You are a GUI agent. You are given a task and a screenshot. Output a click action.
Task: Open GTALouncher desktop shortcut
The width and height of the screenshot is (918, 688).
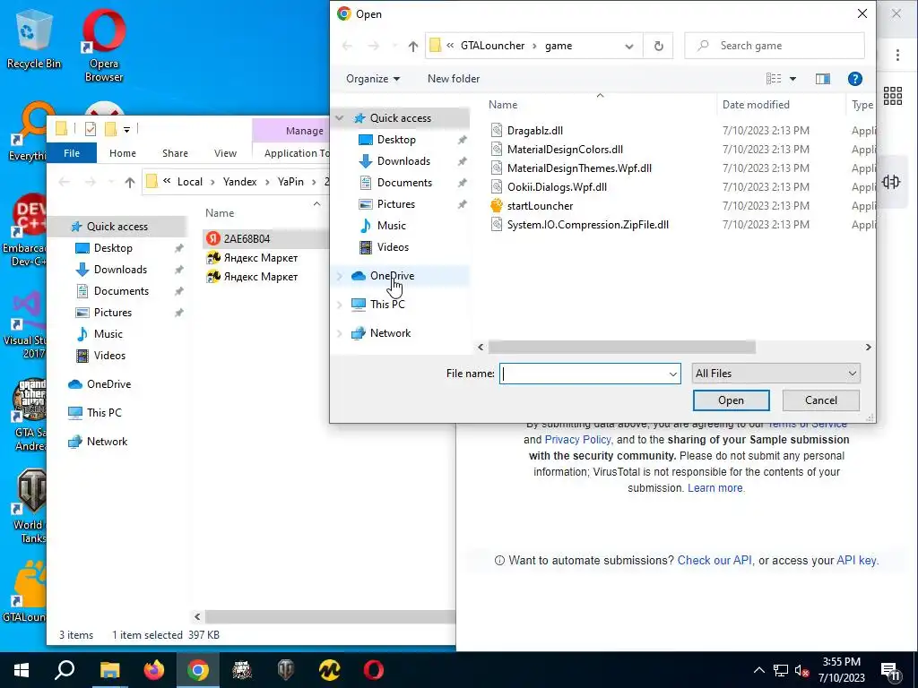click(24, 591)
